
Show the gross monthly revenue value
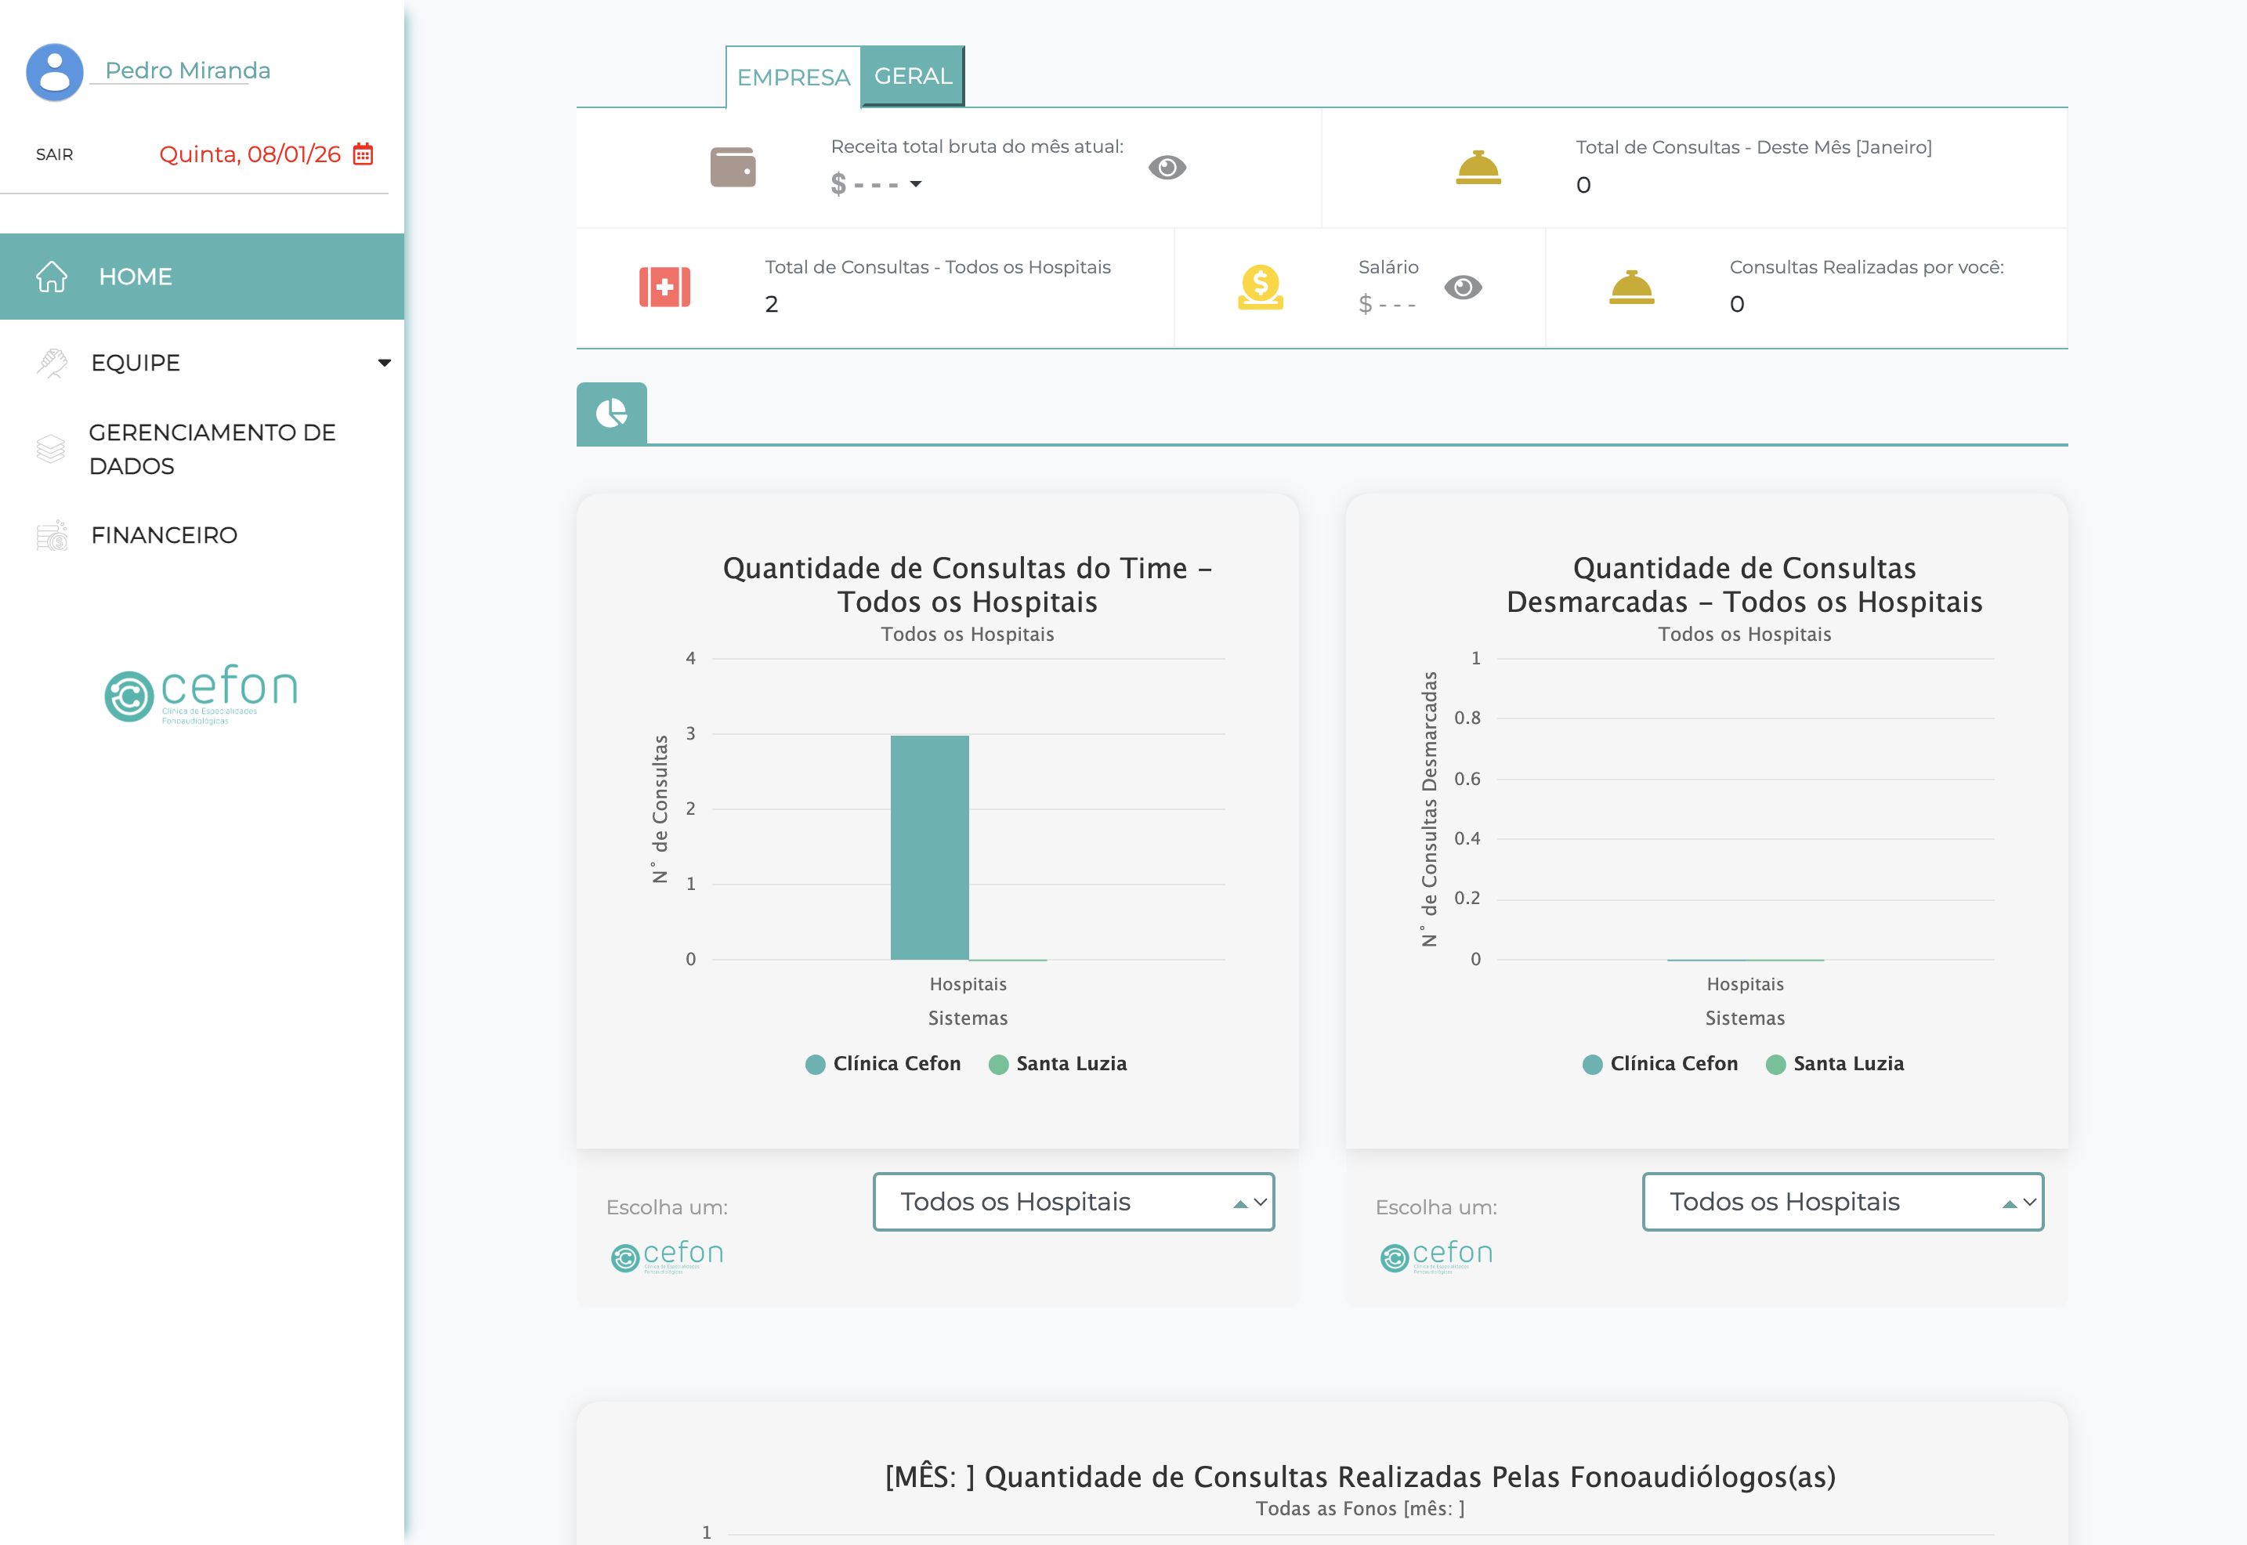1167,168
